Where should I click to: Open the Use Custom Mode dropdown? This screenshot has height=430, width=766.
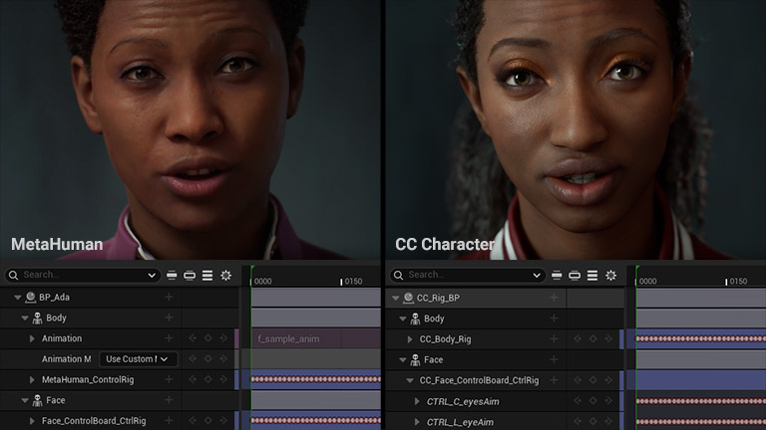pyautogui.click(x=137, y=359)
